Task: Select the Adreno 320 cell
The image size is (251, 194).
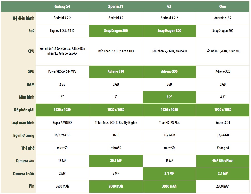Action: pyautogui.click(x=223, y=71)
